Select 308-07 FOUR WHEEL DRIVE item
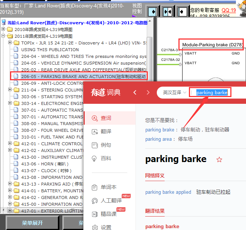The image size is (246, 230). coord(52,130)
